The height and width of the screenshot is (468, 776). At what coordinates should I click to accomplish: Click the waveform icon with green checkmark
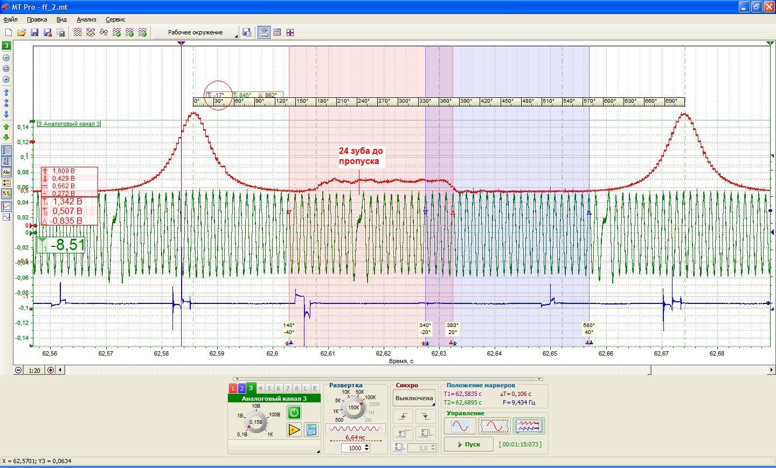pyautogui.click(x=116, y=32)
